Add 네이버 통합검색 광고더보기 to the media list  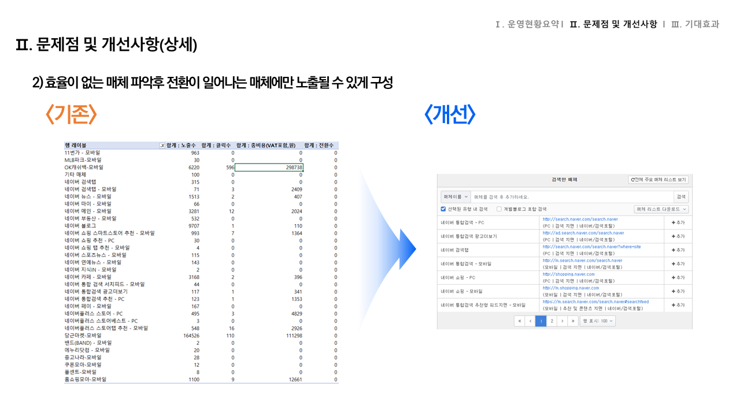(x=678, y=236)
